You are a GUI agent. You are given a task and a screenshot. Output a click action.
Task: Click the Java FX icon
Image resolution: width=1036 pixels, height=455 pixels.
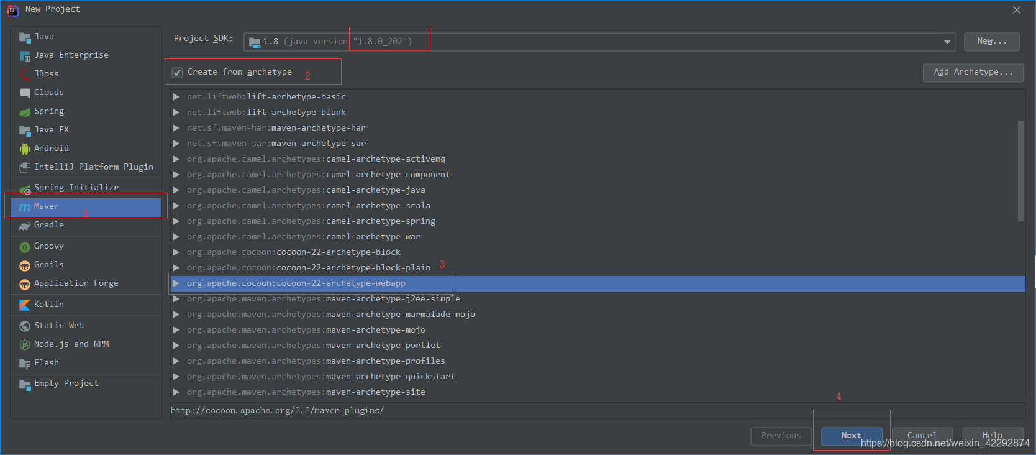coord(25,130)
